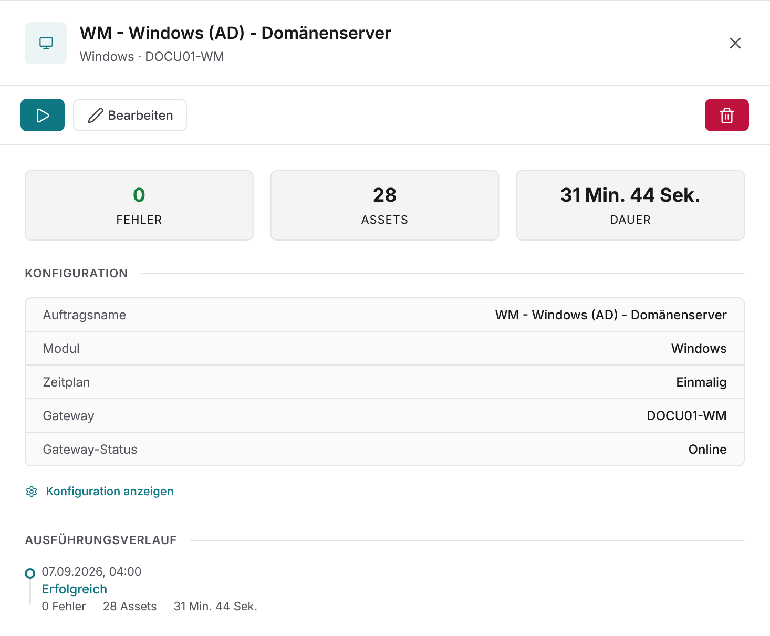Open the Konfiguration anzeigen link

click(x=110, y=492)
